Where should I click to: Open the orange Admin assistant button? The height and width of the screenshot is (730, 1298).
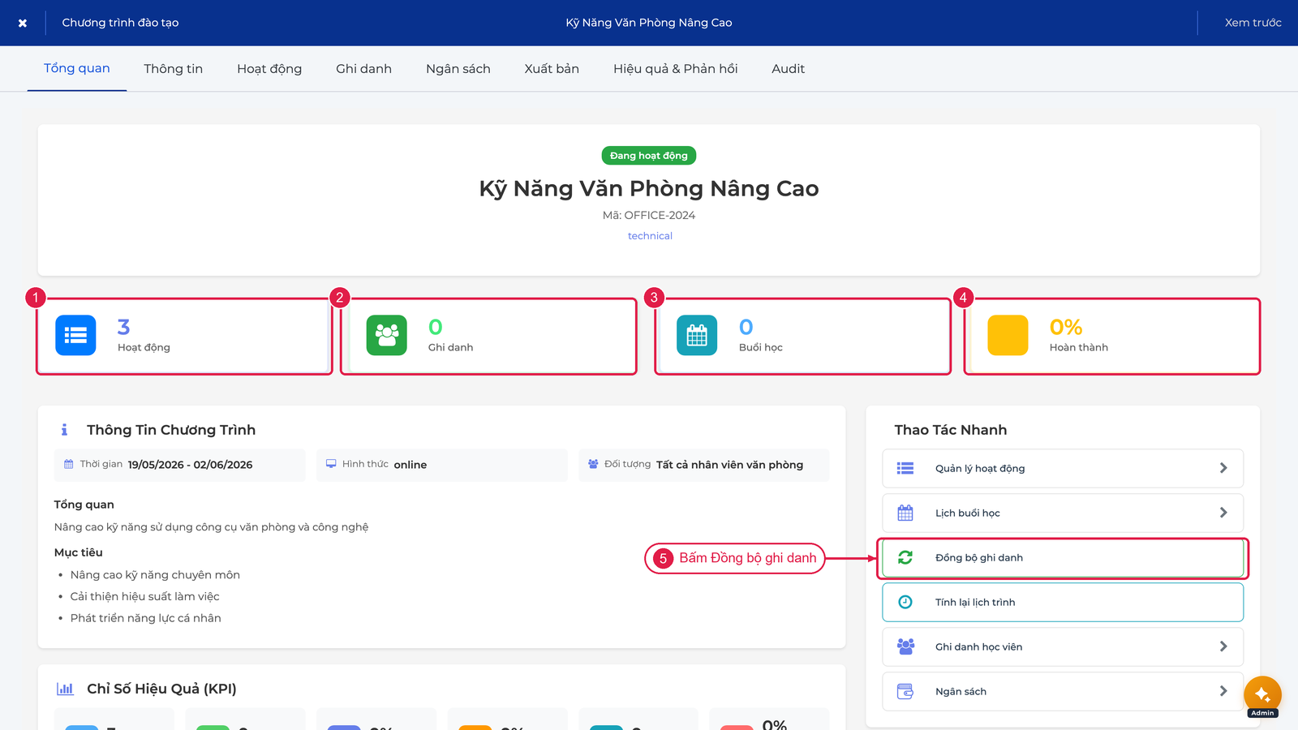click(x=1262, y=695)
